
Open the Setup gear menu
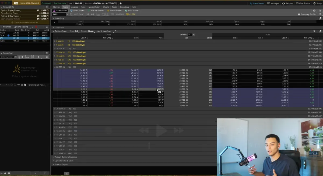point(314,3)
